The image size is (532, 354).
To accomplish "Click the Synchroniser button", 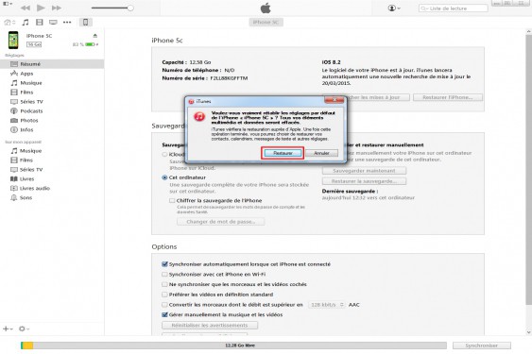I will click(482, 346).
